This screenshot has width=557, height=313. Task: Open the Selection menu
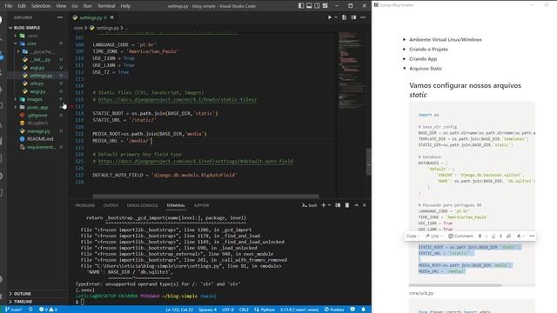pyautogui.click(x=41, y=6)
